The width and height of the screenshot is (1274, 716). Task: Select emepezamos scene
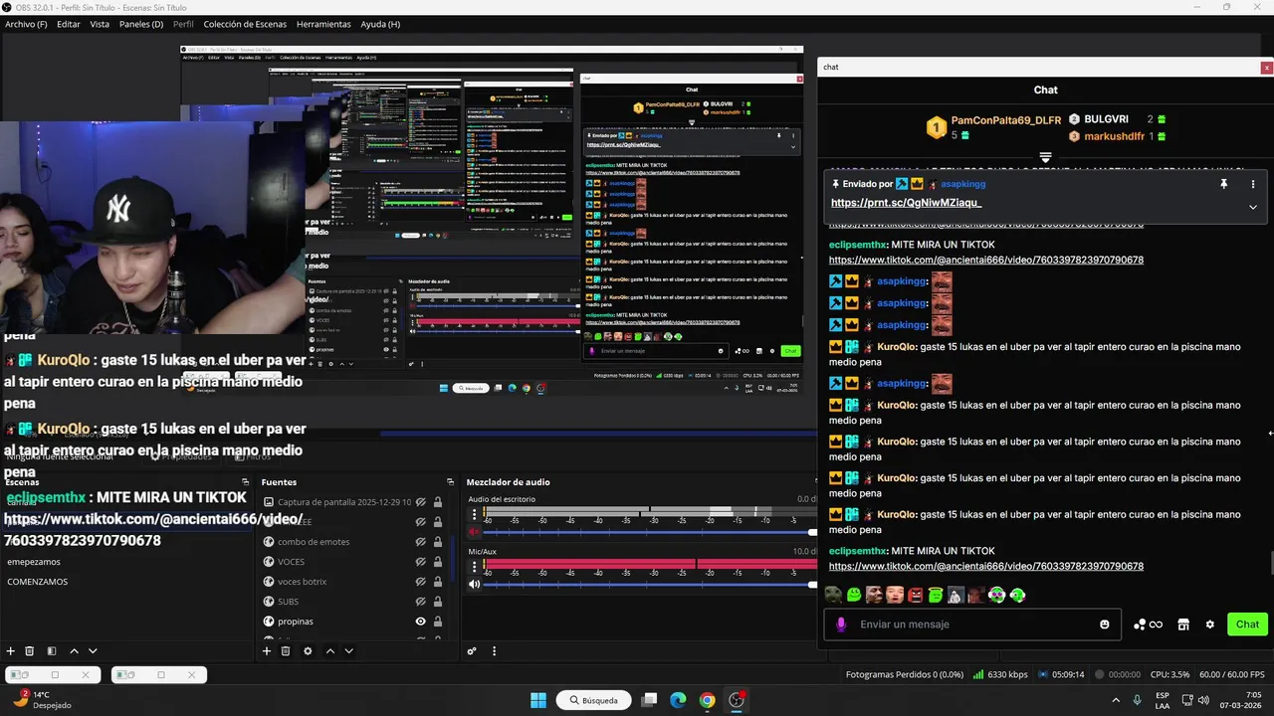click(x=34, y=562)
